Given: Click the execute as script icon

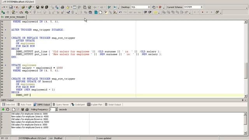Looking at the screenshot, I should pyautogui.click(x=27, y=12).
